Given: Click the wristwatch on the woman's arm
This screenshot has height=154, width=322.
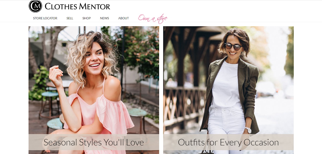Looking at the screenshot, I should click(x=248, y=130).
